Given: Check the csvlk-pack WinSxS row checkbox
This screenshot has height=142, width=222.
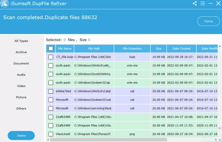Looking at the screenshot, I should pos(51,66).
